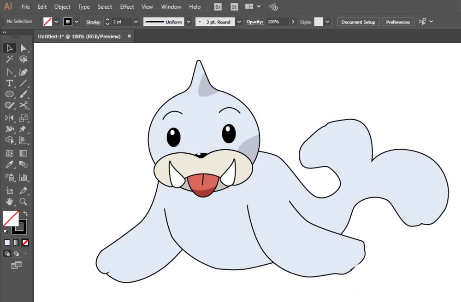Set paint mode to None
This screenshot has width=461, height=302.
click(25, 242)
